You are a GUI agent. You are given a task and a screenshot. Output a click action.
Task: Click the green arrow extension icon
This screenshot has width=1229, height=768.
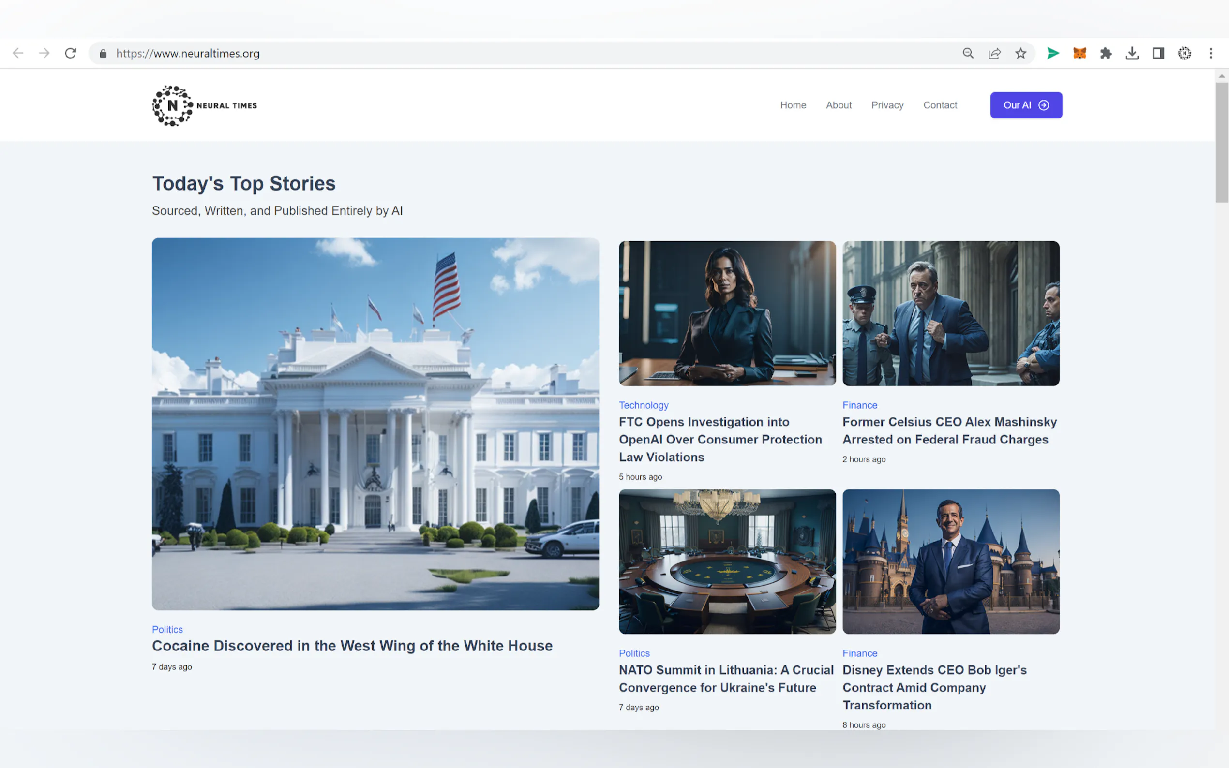(1053, 53)
